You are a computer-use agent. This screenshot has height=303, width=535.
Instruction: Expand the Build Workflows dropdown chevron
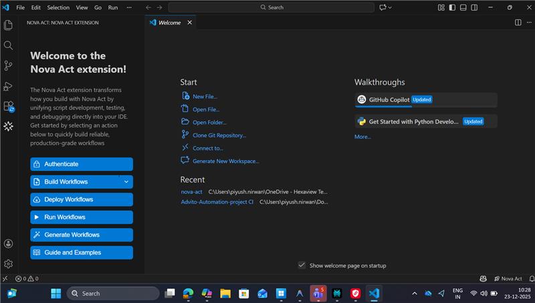tap(126, 182)
